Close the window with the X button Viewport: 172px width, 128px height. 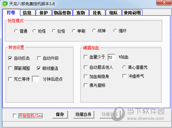(164, 3)
